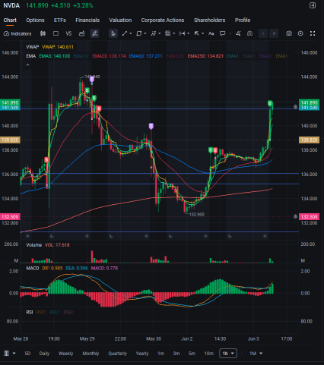Image resolution: width=324 pixels, height=365 pixels.
Task: Expand the Fibonacci tool dropdown arrow
Action: tap(174, 33)
